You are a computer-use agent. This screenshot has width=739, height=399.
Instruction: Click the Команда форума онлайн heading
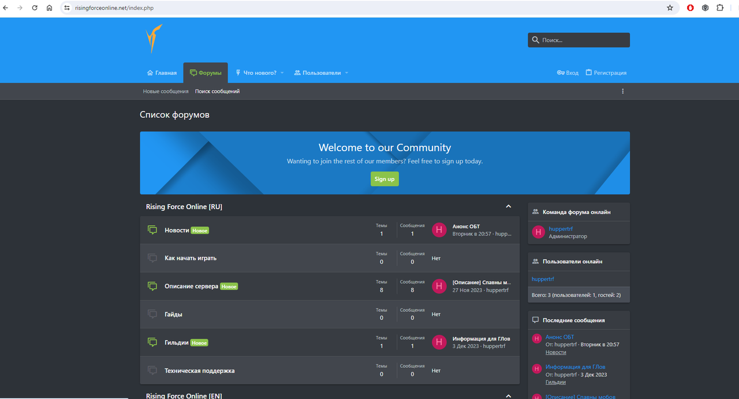(x=576, y=212)
